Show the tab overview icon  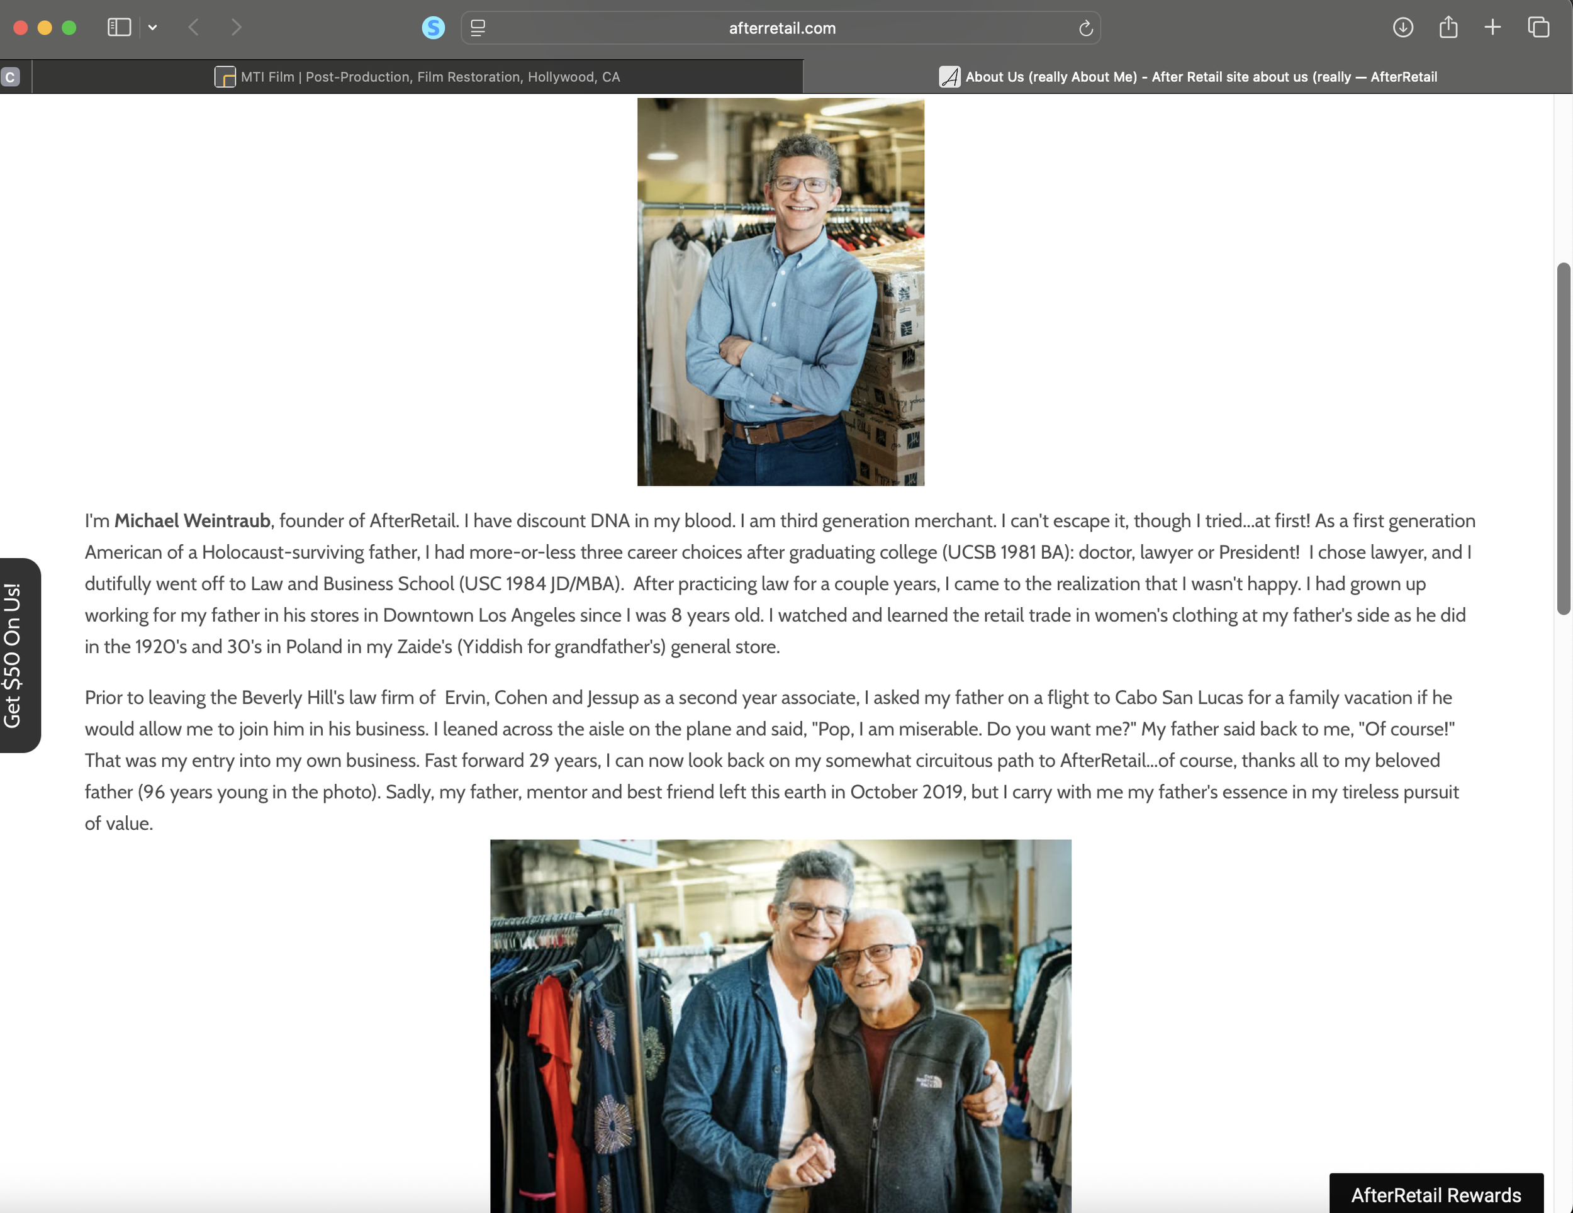click(x=1538, y=28)
